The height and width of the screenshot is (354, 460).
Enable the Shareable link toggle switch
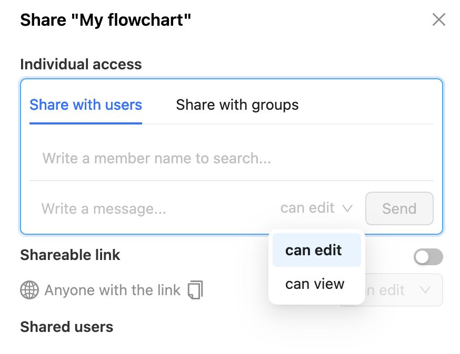[x=428, y=257]
